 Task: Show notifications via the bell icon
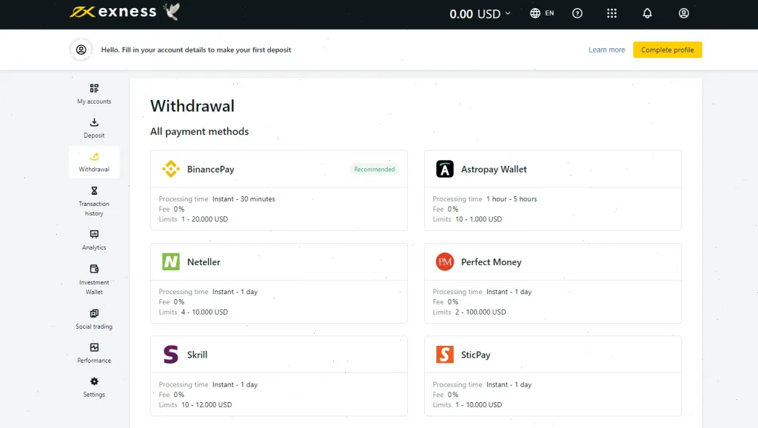click(647, 13)
